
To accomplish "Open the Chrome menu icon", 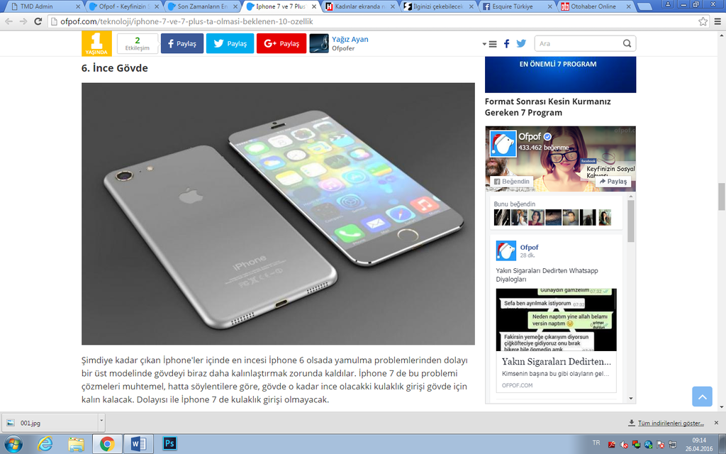I will tap(717, 21).
